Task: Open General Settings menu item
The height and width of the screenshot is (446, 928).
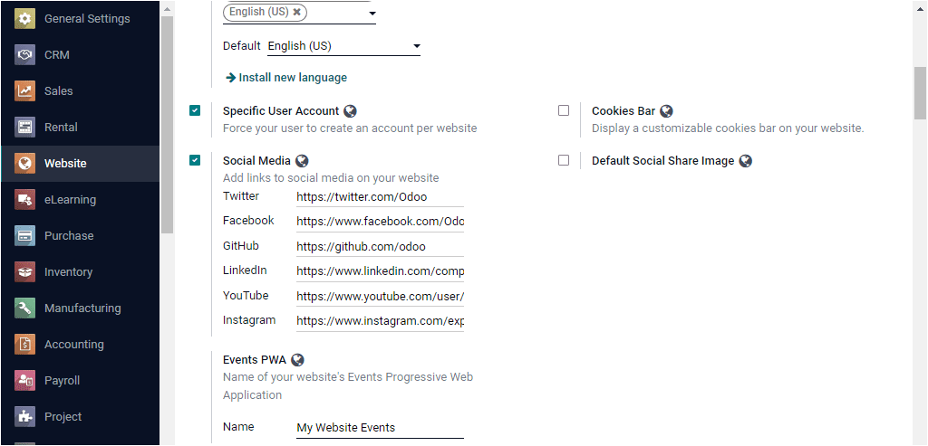Action: pyautogui.click(x=80, y=19)
